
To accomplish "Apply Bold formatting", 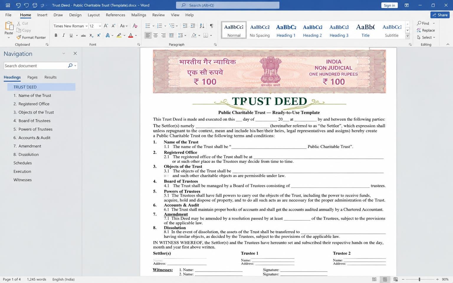I will [x=56, y=35].
